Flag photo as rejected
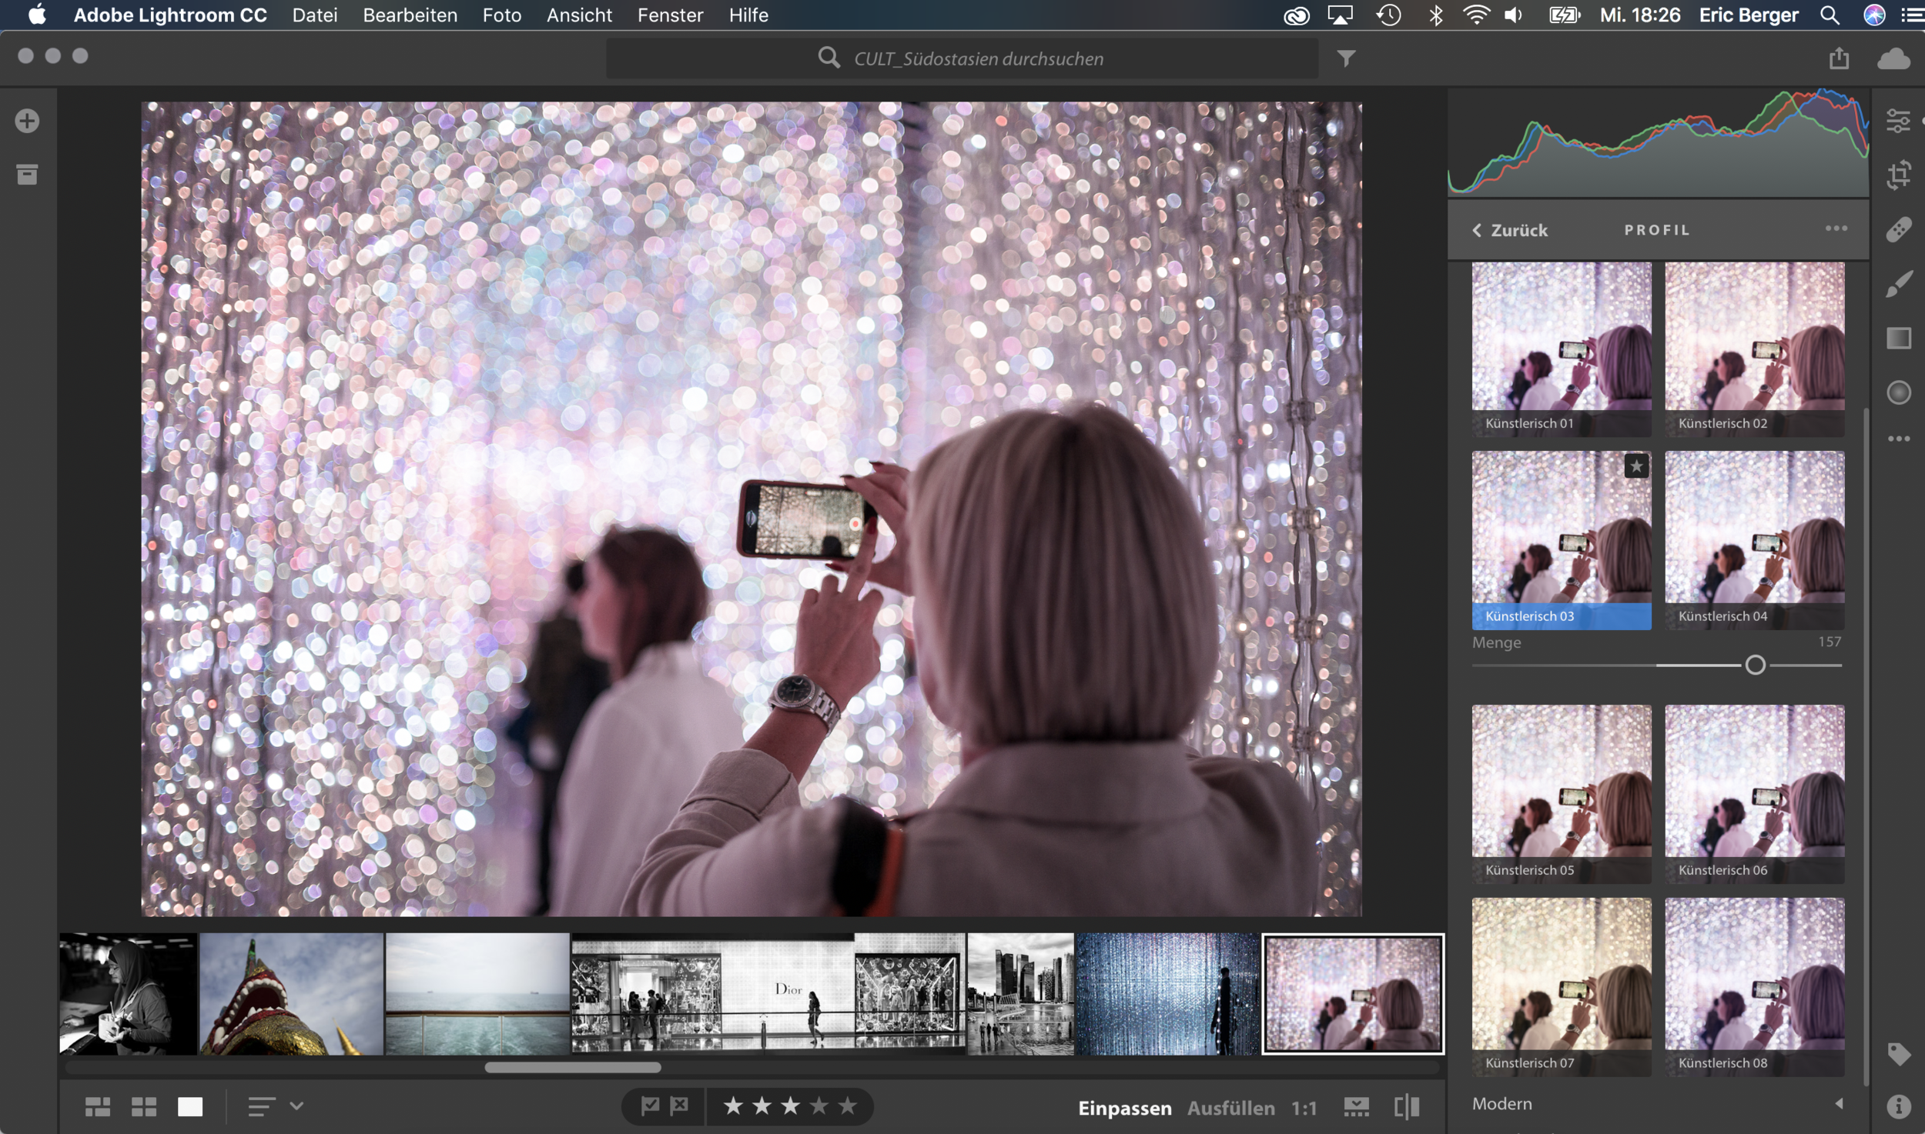Viewport: 1925px width, 1134px height. pyautogui.click(x=679, y=1106)
